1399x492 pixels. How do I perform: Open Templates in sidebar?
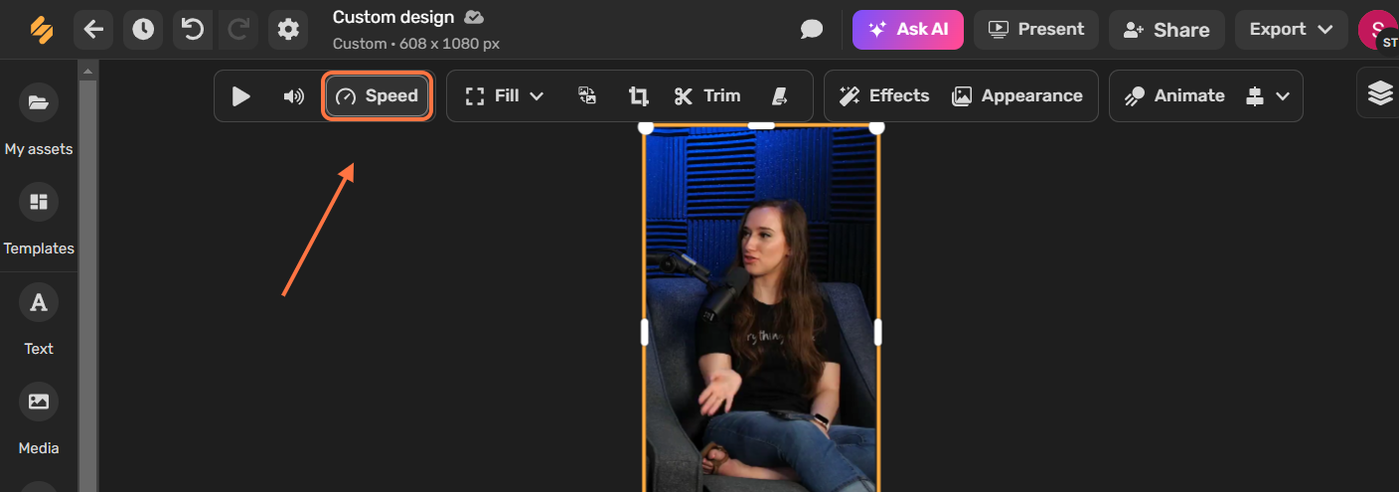pos(39,220)
